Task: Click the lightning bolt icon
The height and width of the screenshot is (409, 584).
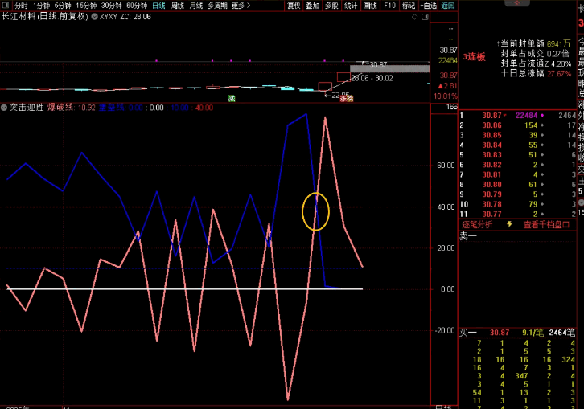Action: tap(508, 224)
